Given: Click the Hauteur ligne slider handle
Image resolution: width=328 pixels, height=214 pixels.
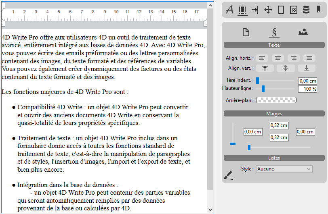Looking at the screenshot, I should pos(263,89).
